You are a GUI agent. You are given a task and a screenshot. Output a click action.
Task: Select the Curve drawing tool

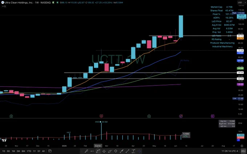[x=98, y=151]
